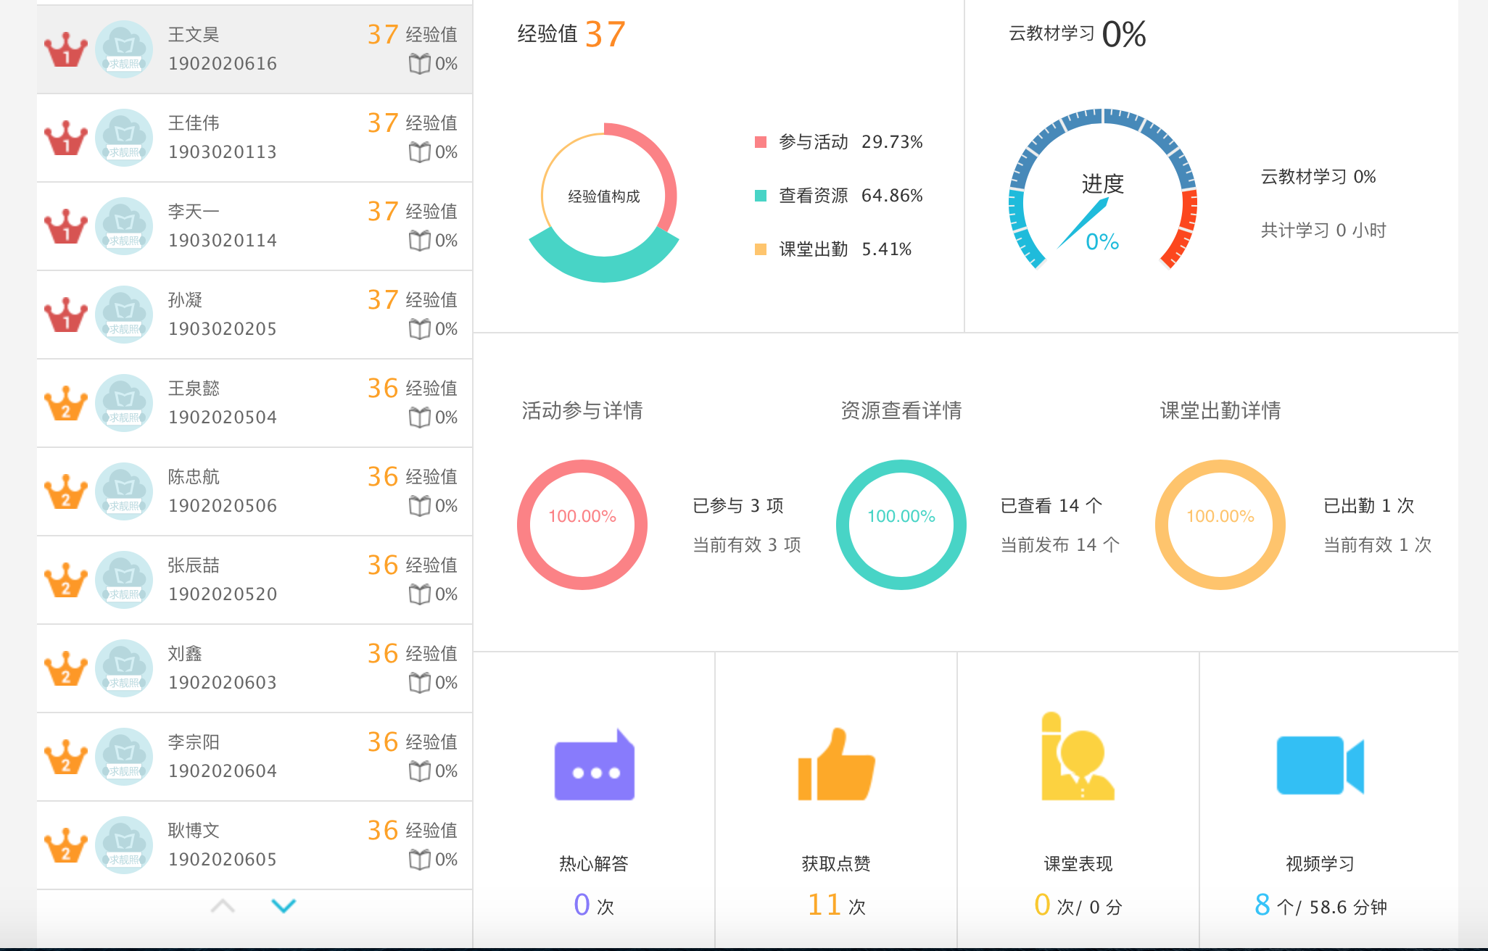Click the 经验值构成 donut chart center
This screenshot has width=1488, height=951.
click(x=604, y=196)
